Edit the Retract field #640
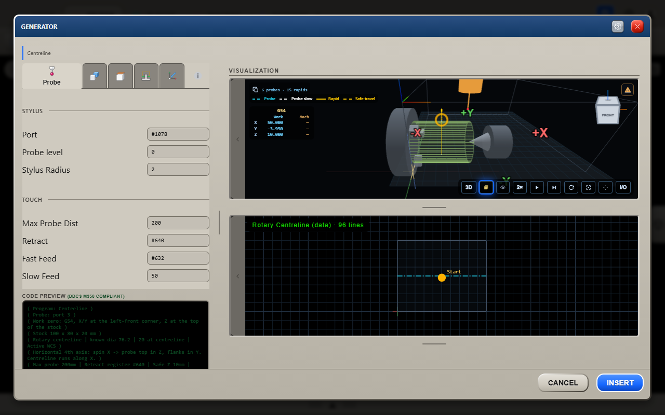Screen dimensions: 665x415 [178, 241]
